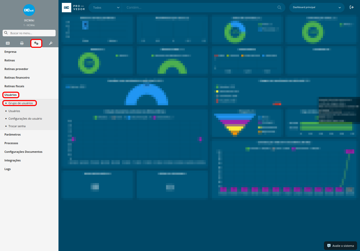
Task: Expand the Processos menu
Action: (x=11, y=143)
